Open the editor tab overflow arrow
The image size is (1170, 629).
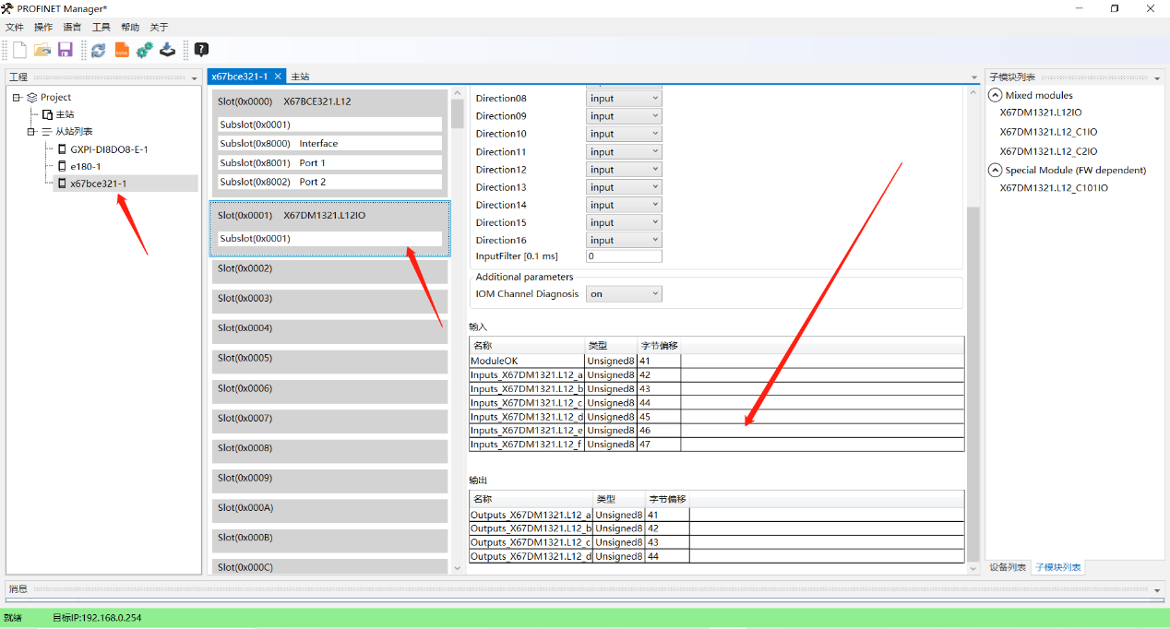[x=974, y=77]
